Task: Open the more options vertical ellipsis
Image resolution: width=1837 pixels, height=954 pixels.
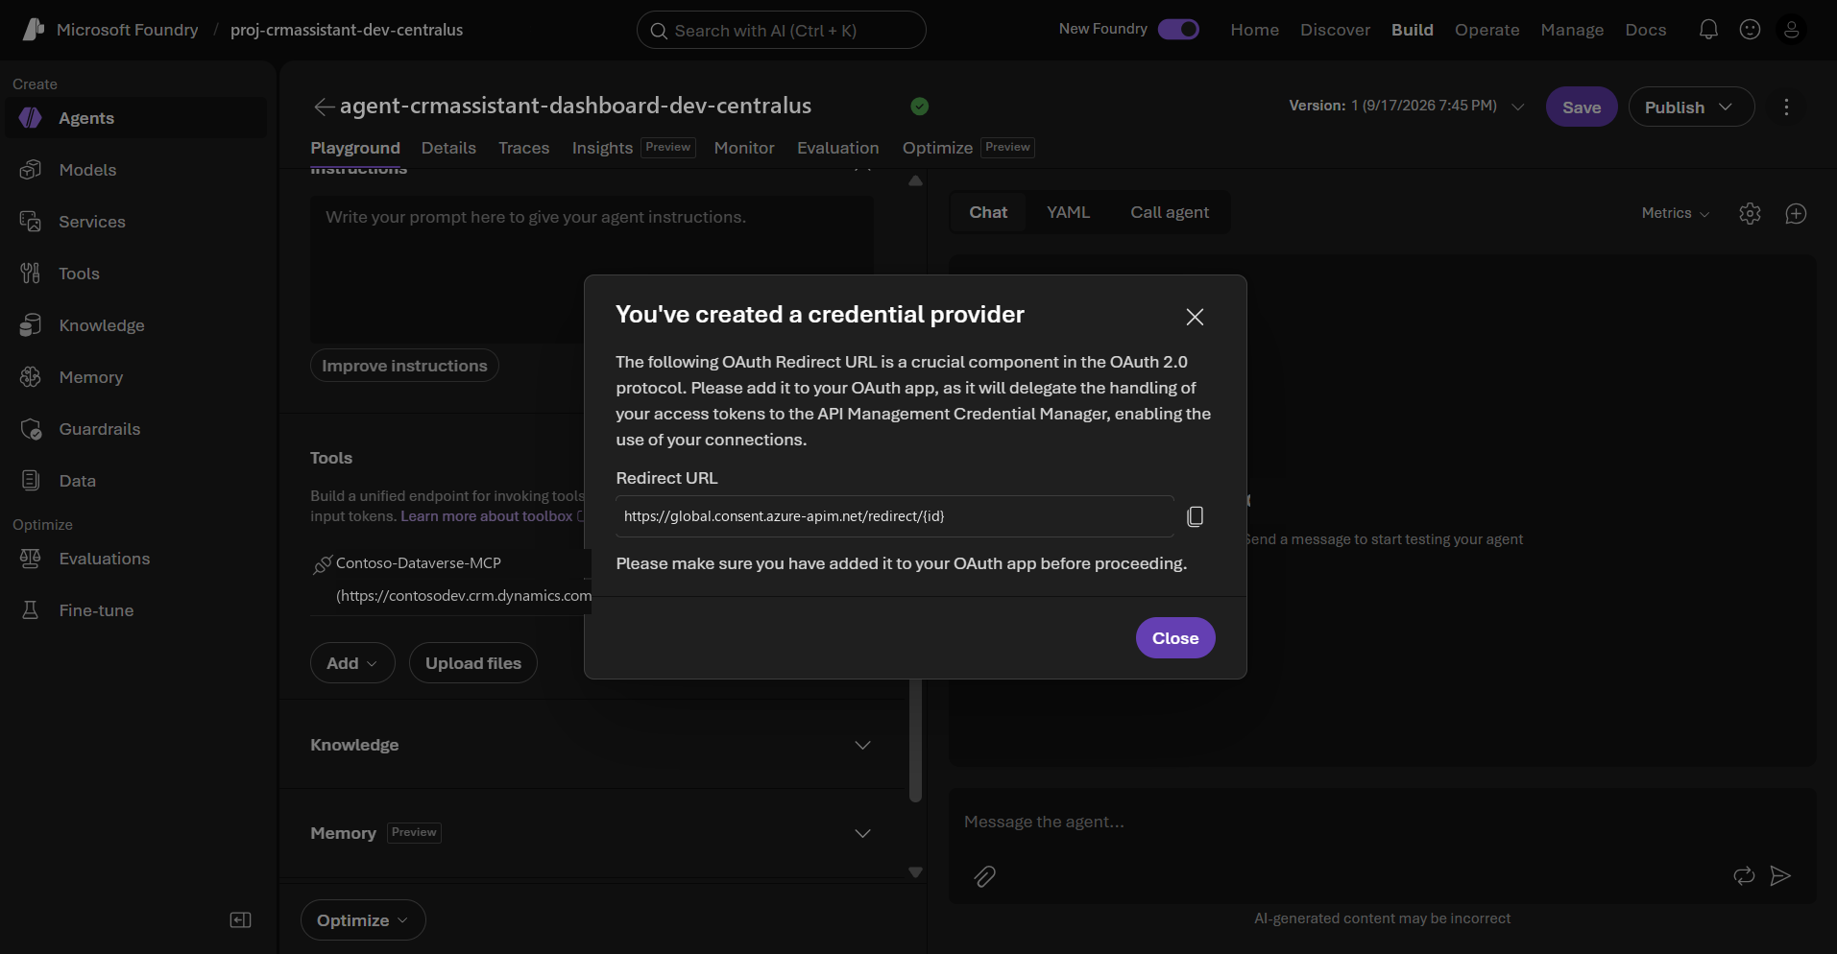Action: coord(1786,107)
